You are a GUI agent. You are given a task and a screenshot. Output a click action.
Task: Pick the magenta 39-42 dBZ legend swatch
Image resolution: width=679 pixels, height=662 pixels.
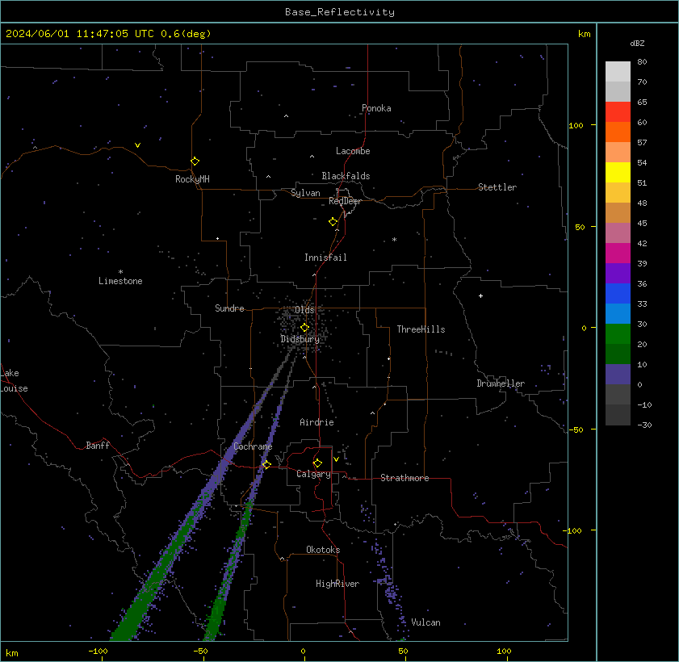[x=618, y=253]
